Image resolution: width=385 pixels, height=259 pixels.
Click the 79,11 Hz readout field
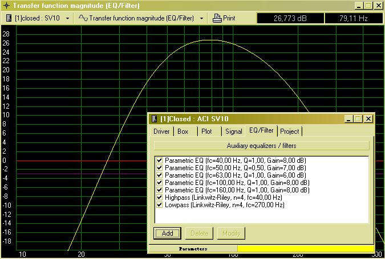pyautogui.click(x=354, y=18)
